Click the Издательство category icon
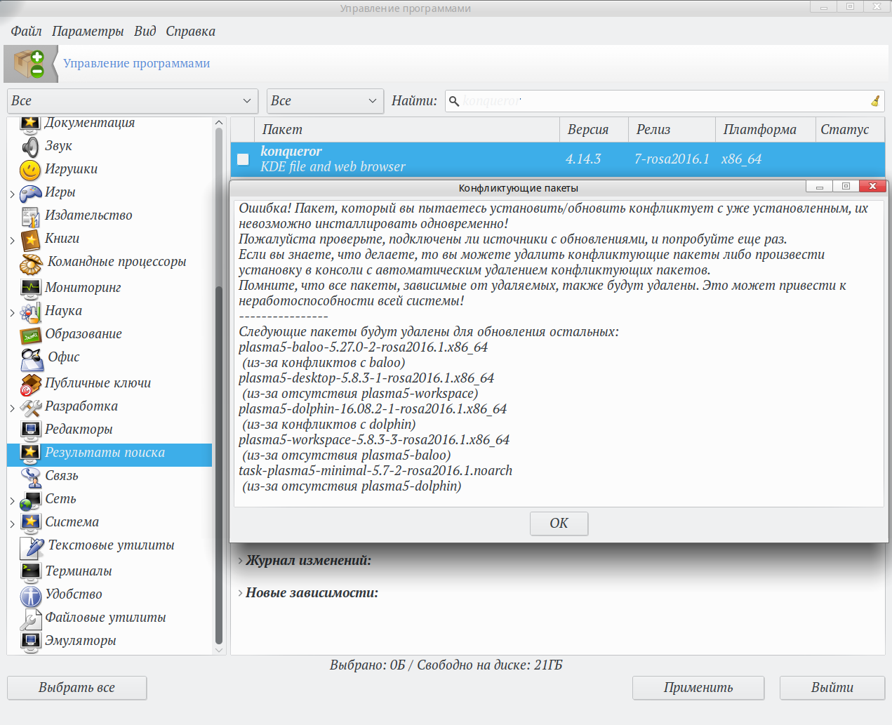Viewport: 892px width, 725px height. (30, 215)
